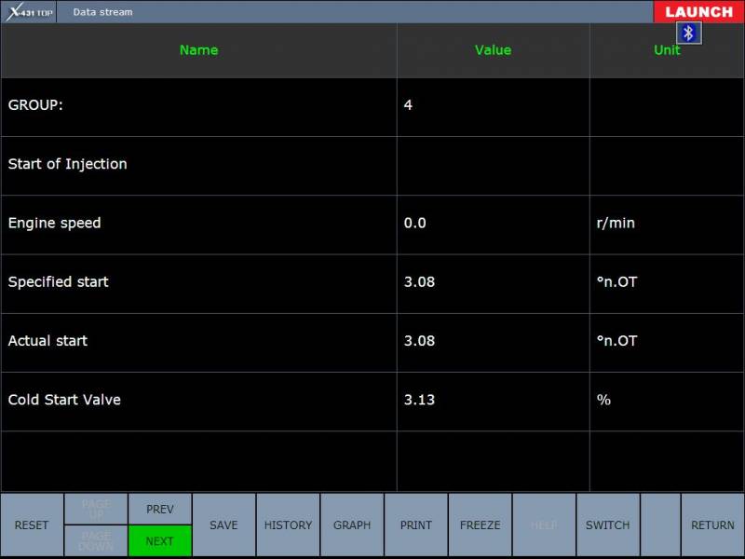Go to previous group with PREV
This screenshot has height=559, width=745.
pyautogui.click(x=160, y=509)
